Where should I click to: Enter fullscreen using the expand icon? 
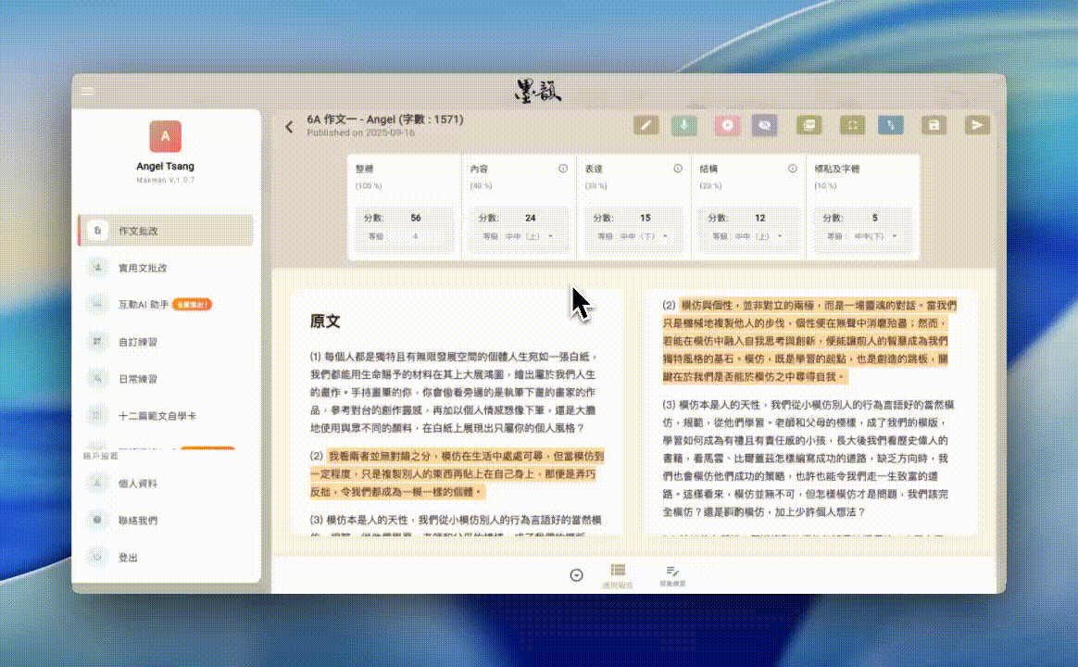click(852, 124)
